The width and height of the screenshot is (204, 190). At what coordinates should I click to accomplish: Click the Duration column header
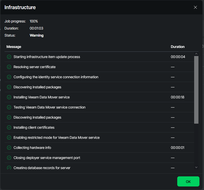177,47
